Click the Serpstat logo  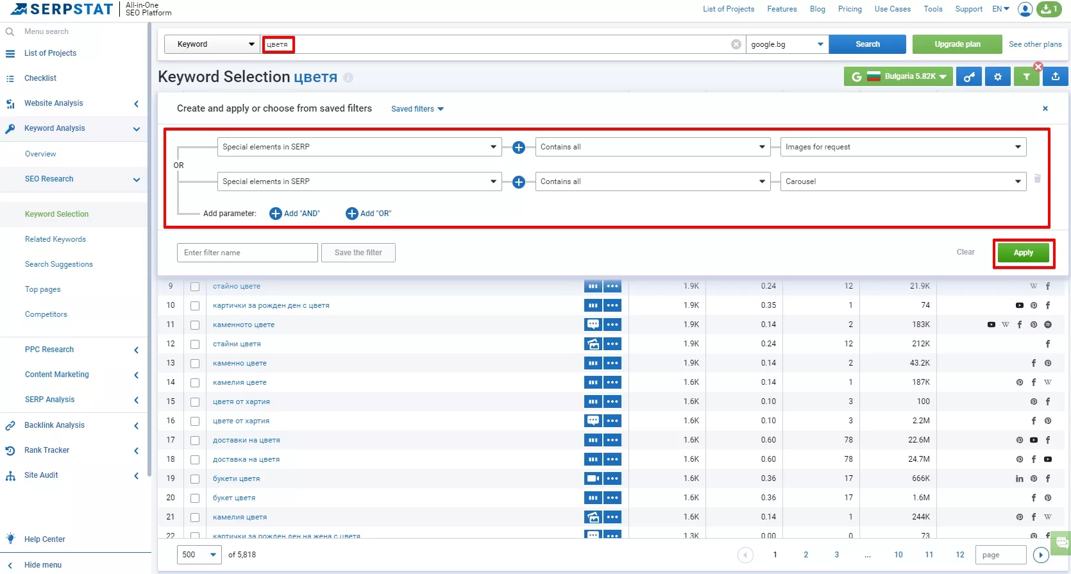62,9
